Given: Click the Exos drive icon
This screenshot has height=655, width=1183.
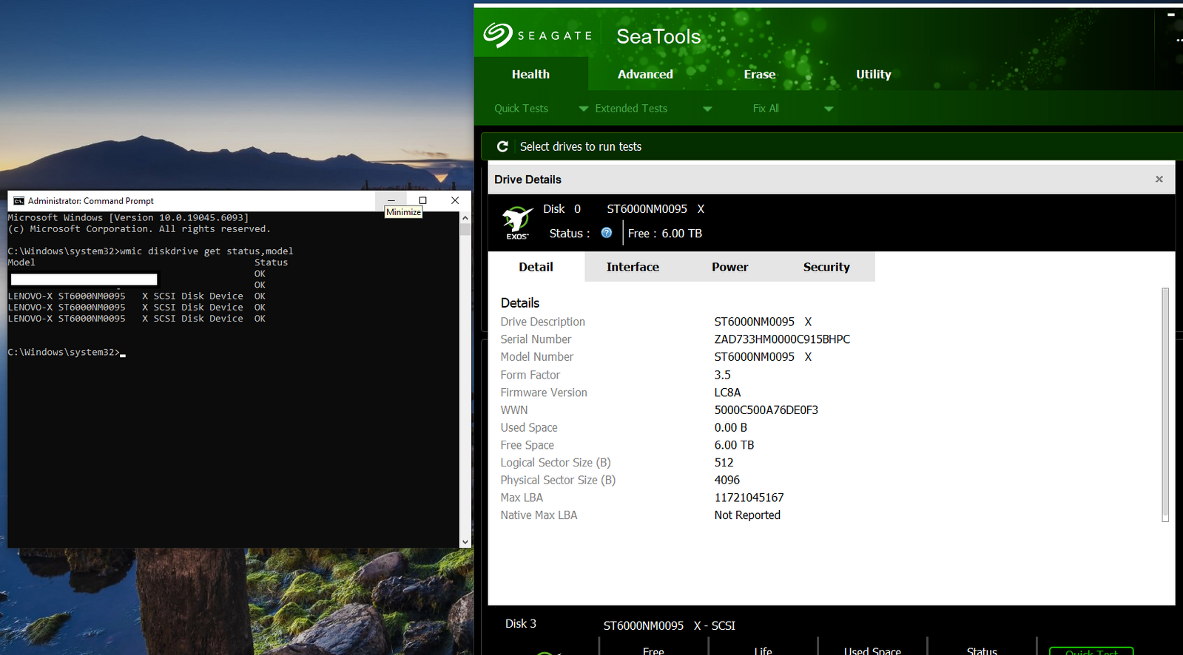Looking at the screenshot, I should [x=516, y=223].
